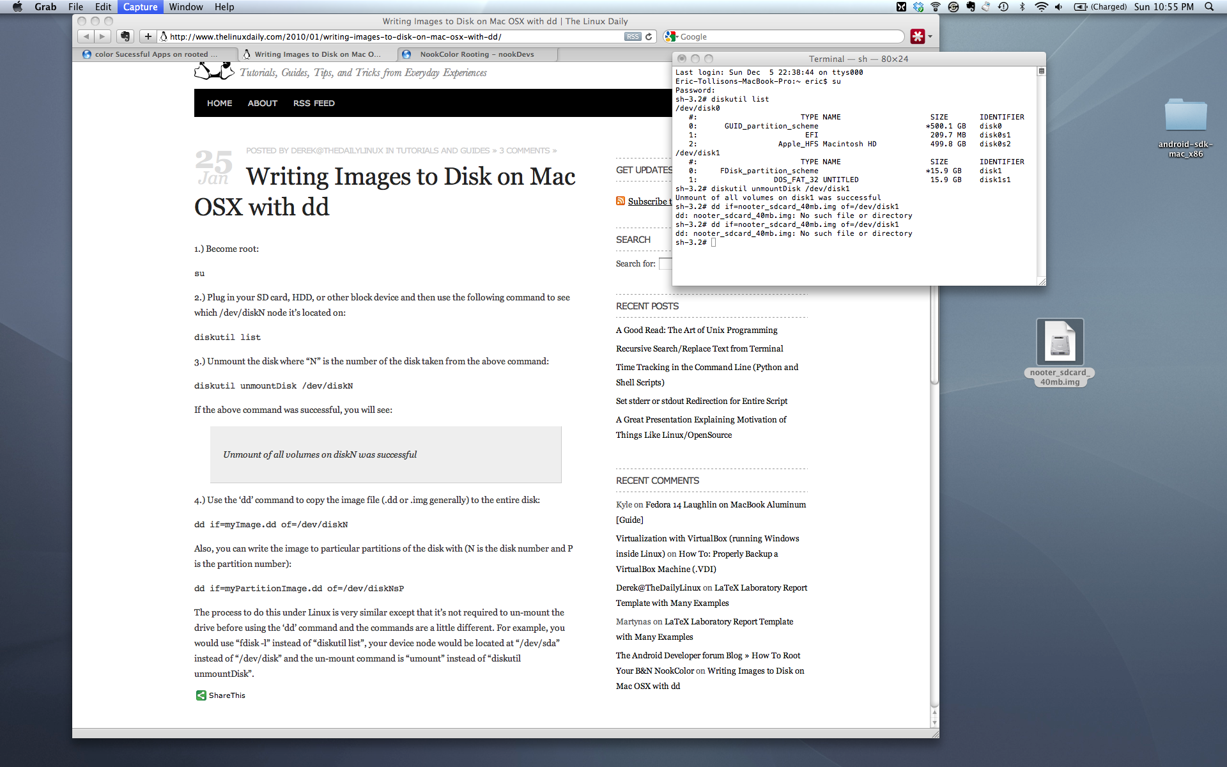Screen dimensions: 1227x767
Task: Open the Capture menu
Action: pyautogui.click(x=140, y=7)
